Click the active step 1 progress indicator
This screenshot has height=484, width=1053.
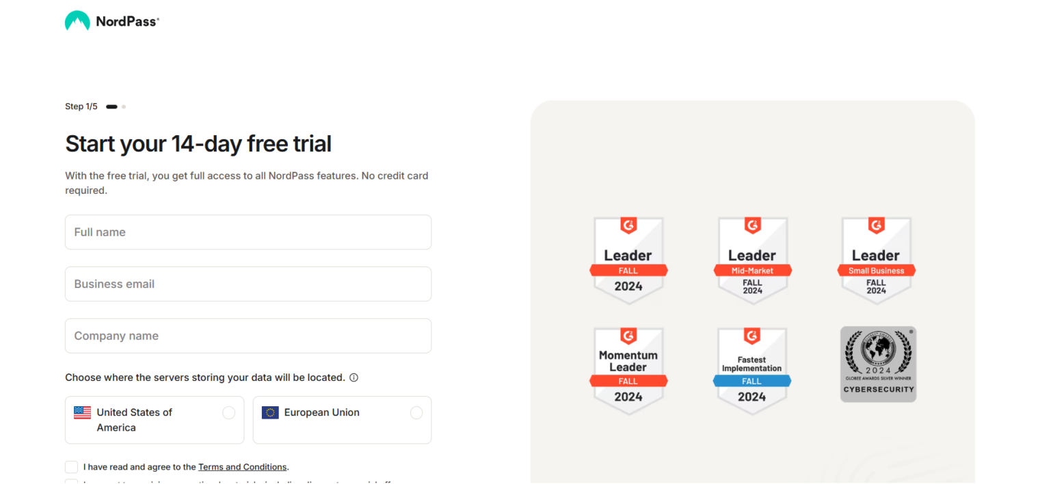[111, 106]
